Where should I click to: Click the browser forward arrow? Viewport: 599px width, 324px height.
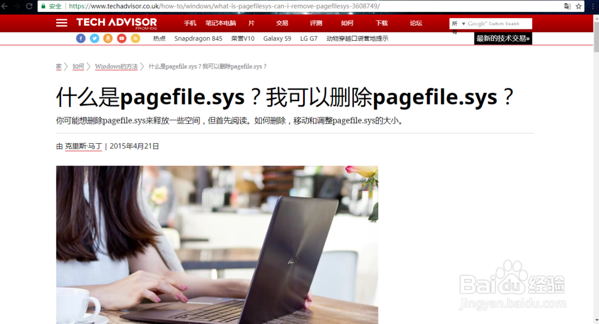pyautogui.click(x=16, y=6)
